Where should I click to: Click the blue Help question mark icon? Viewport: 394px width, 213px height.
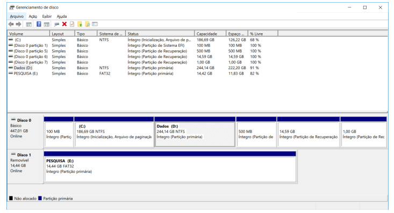[x=39, y=24]
